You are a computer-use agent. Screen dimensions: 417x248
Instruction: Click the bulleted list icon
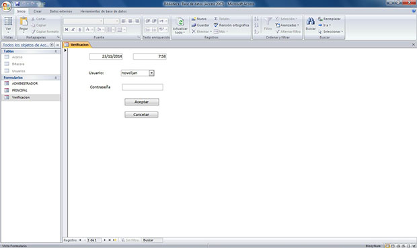coord(154,30)
